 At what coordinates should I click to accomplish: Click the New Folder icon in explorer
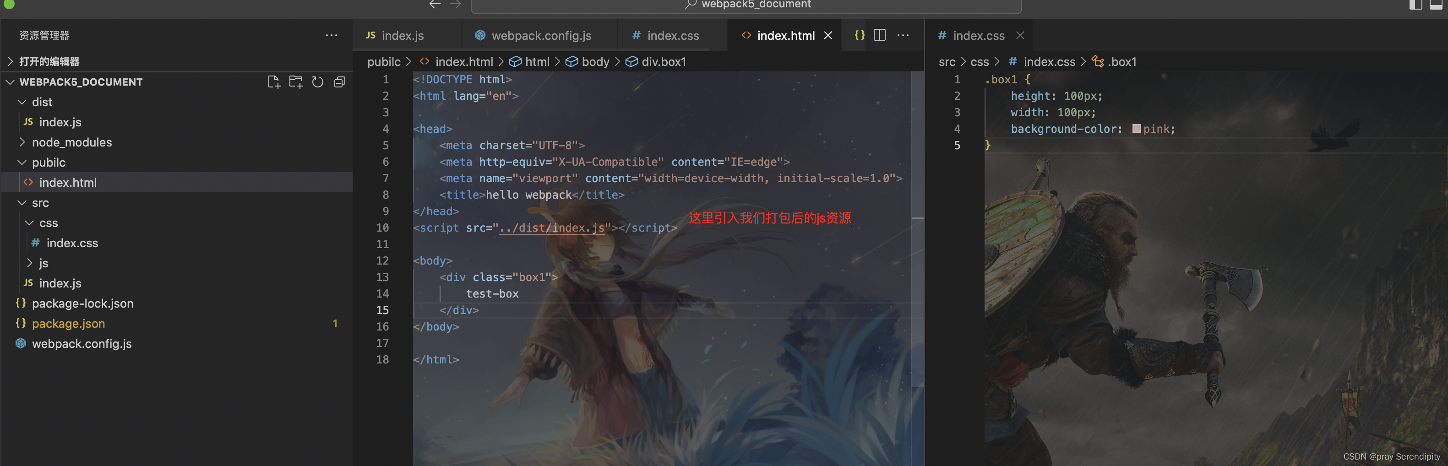296,82
